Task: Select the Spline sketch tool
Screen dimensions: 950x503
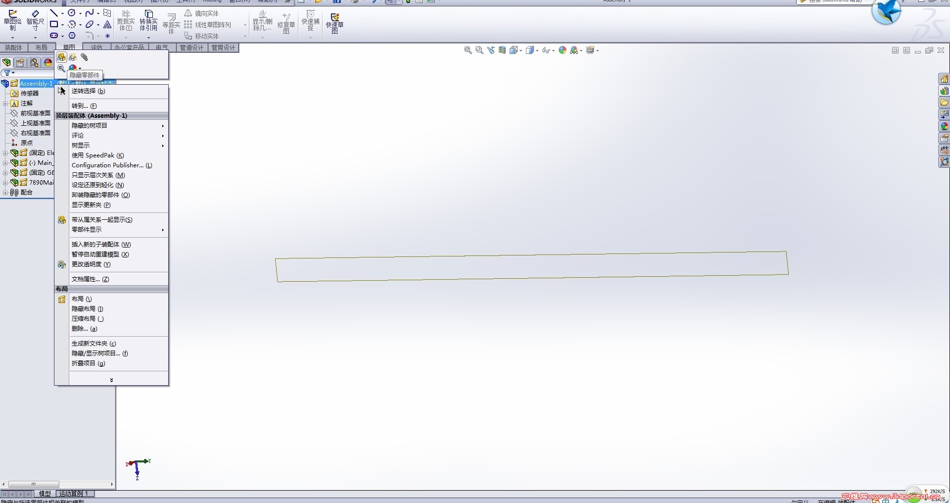Action: click(90, 13)
